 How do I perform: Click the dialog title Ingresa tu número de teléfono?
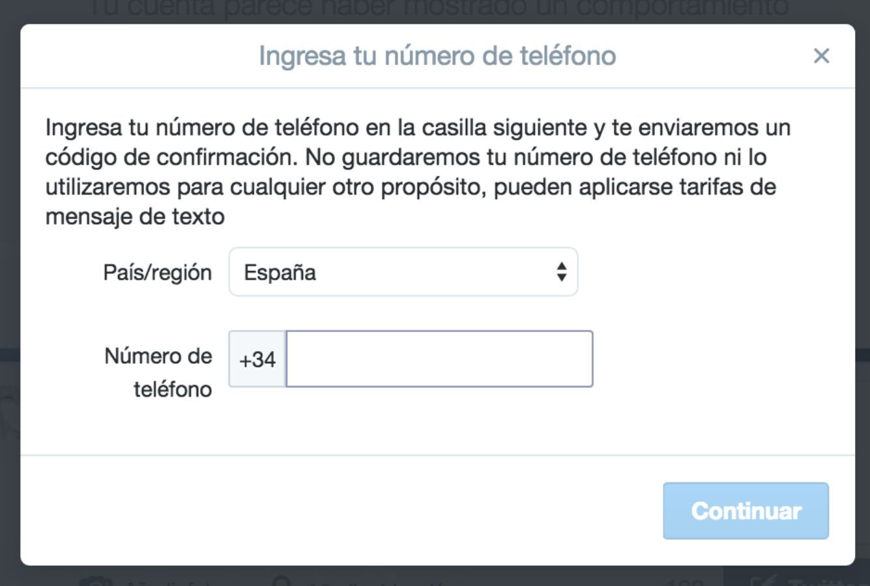coord(435,56)
